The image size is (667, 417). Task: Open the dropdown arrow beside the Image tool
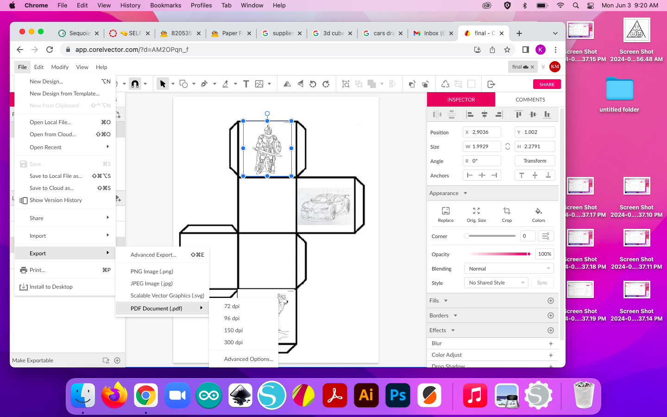[269, 84]
